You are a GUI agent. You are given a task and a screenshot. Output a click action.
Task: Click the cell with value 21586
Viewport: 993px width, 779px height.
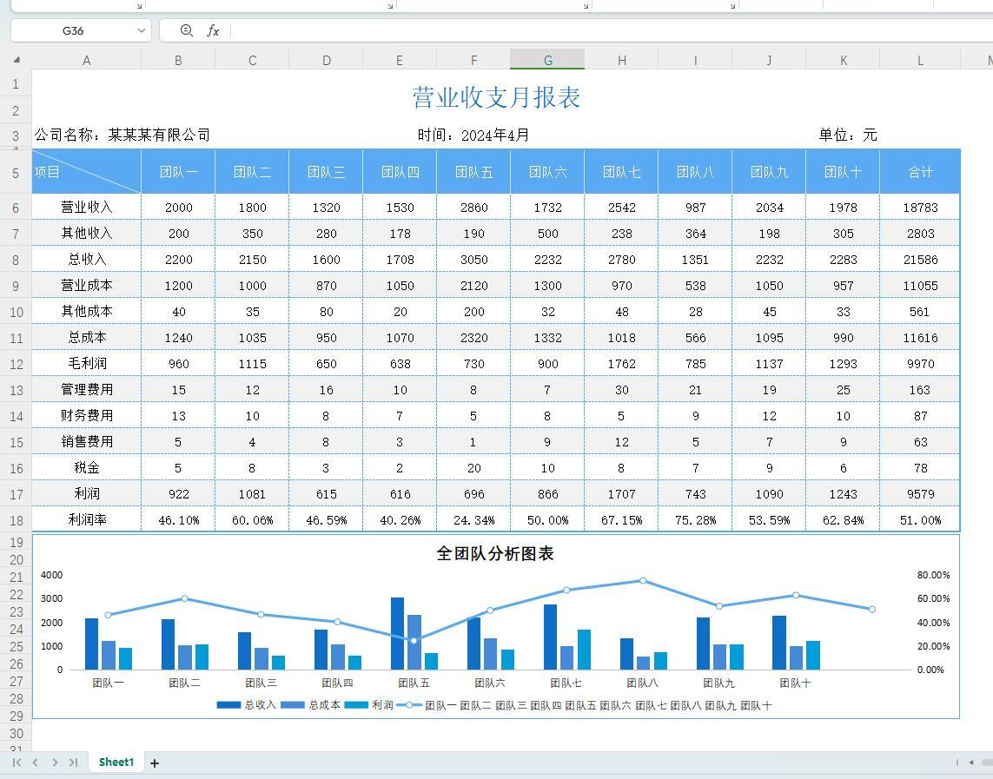coord(920,260)
